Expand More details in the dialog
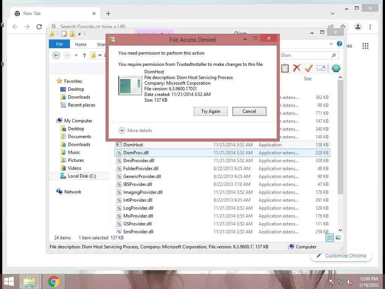This screenshot has width=385, height=289. point(135,131)
